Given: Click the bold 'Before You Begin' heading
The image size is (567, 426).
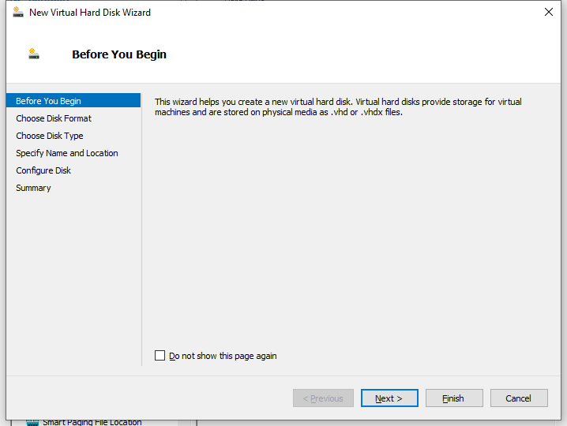Looking at the screenshot, I should point(119,54).
